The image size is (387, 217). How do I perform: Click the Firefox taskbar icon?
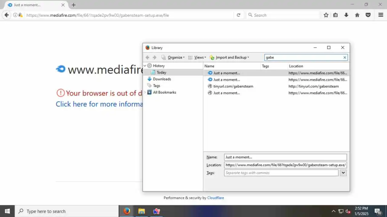(127, 211)
